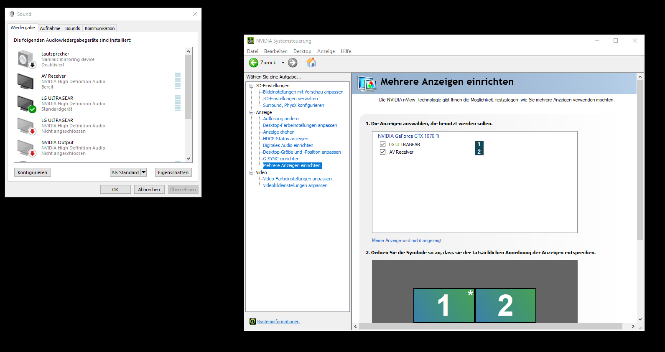Open Digitales Audio einrichten
Viewport: 665px width, 352px height.
[288, 145]
